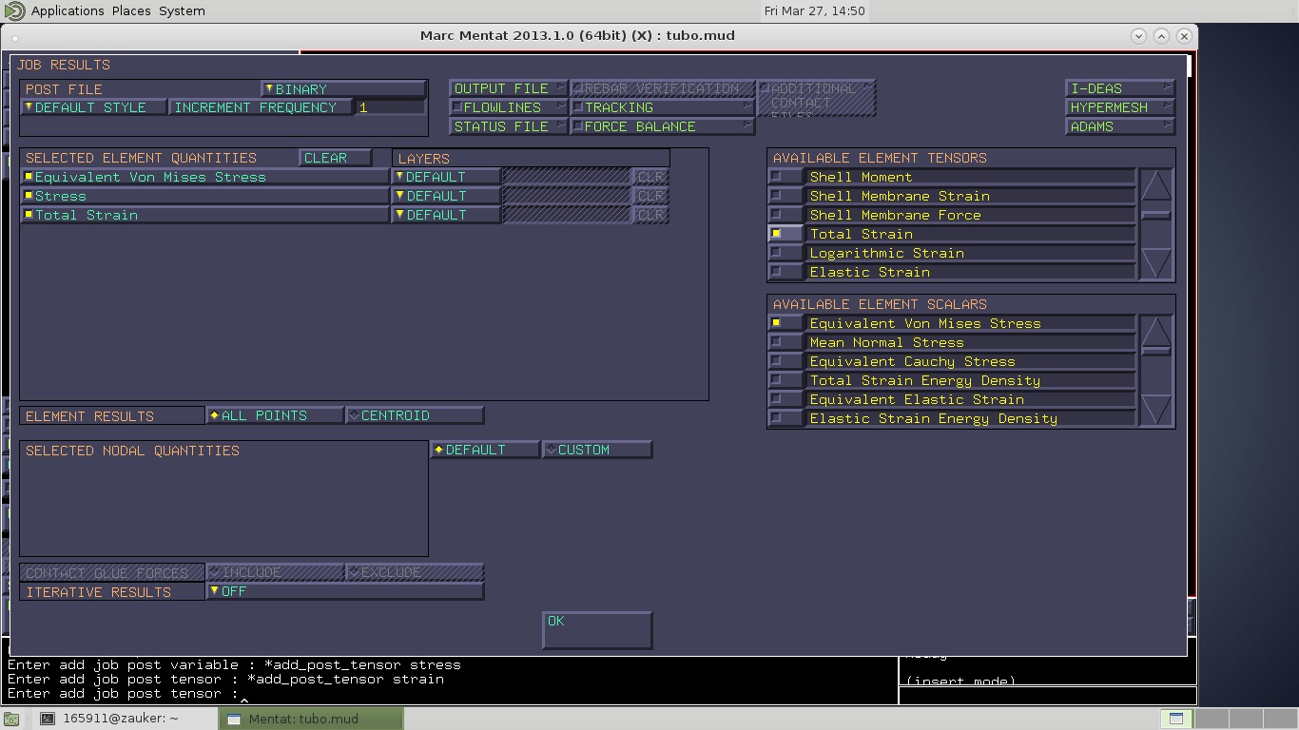The image size is (1299, 730).
Task: Click scroll-down arrow in Available Element Scalars
Action: tap(1155, 410)
